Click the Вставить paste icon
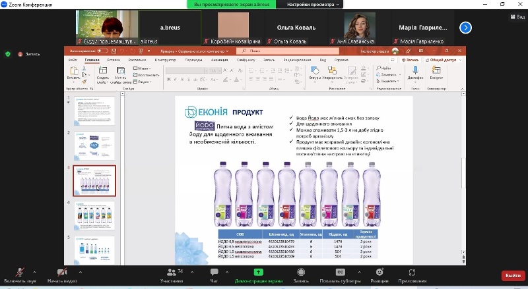The height and width of the screenshot is (289, 528). click(x=74, y=71)
